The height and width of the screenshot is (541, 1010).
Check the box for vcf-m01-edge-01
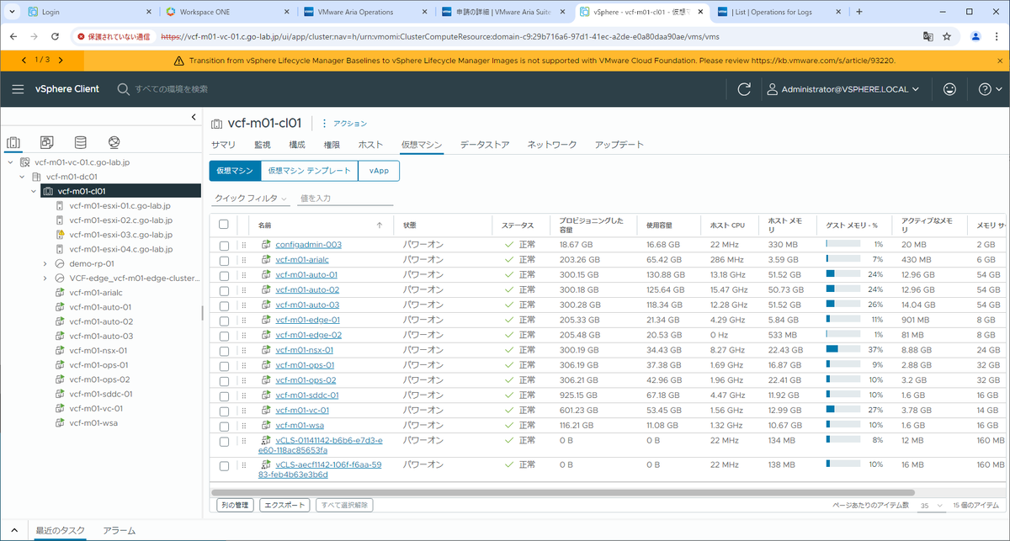pyautogui.click(x=224, y=321)
